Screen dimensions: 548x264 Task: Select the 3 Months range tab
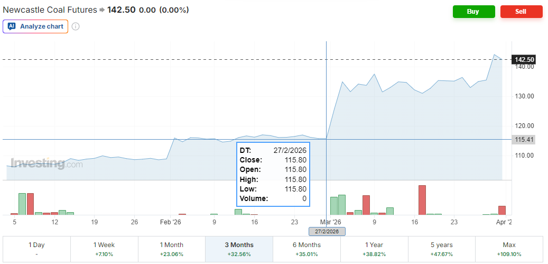coord(239,249)
